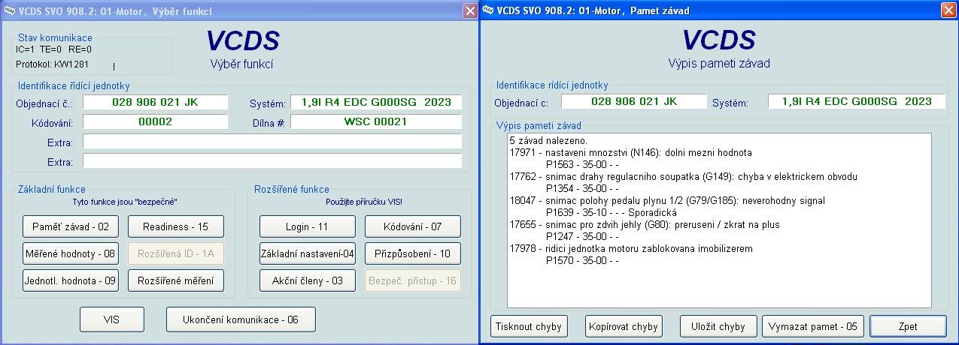Screen dimensions: 959x345
Task: Click the 'Výběr funkcí' heading under VCDS
Action: pyautogui.click(x=241, y=64)
